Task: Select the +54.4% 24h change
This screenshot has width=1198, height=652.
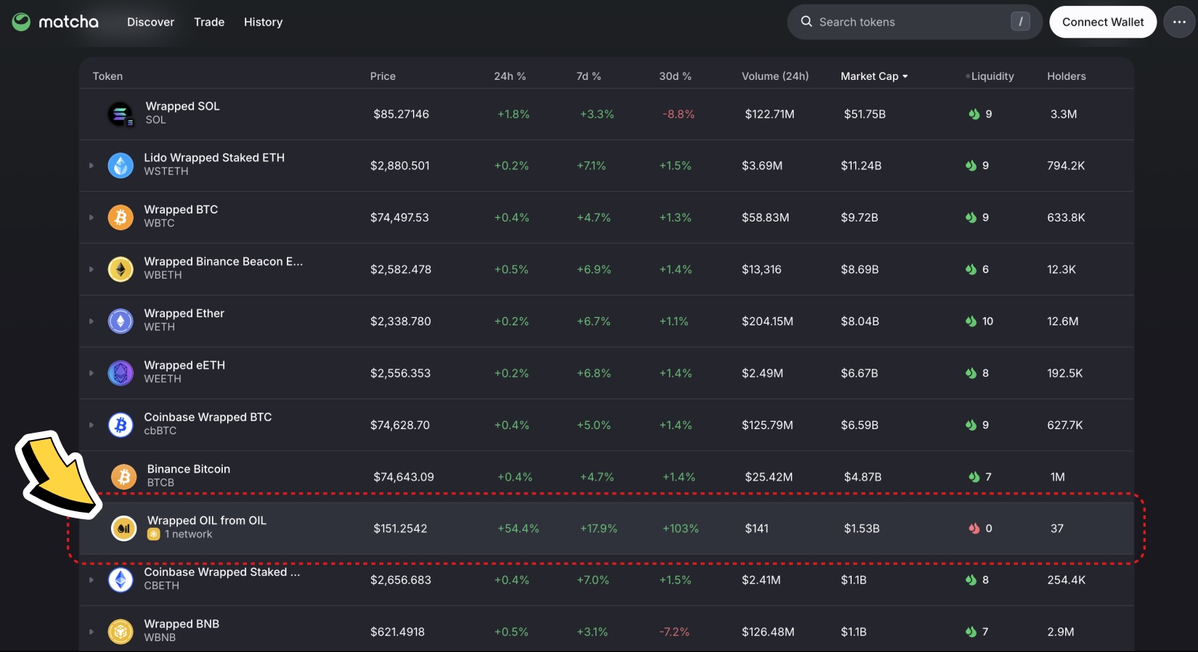Action: 518,529
